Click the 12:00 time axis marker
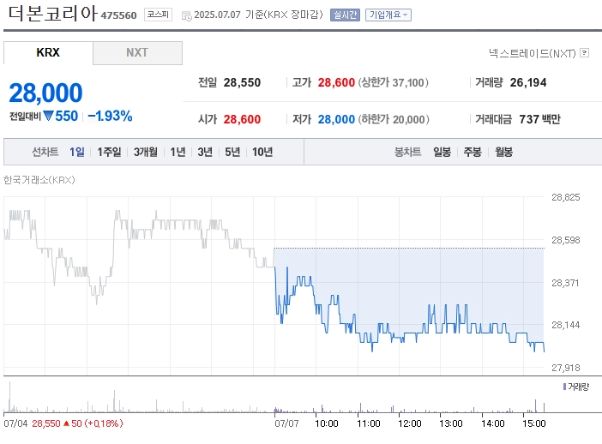This screenshot has width=602, height=444. click(x=410, y=423)
